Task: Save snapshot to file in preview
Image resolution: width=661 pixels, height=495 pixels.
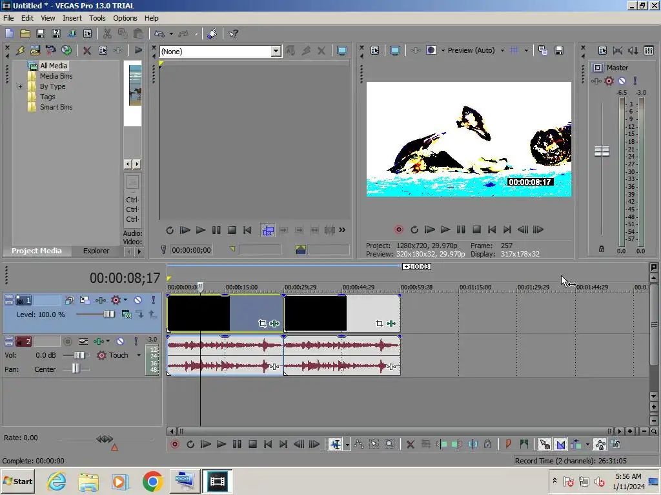Action: click(559, 50)
